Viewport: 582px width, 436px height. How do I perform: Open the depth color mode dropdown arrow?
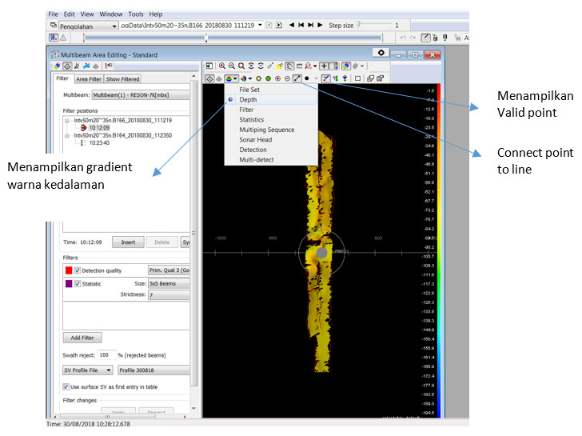(235, 78)
